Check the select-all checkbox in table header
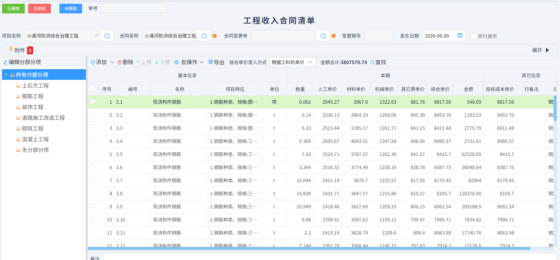The height and width of the screenshot is (260, 560). click(x=93, y=89)
